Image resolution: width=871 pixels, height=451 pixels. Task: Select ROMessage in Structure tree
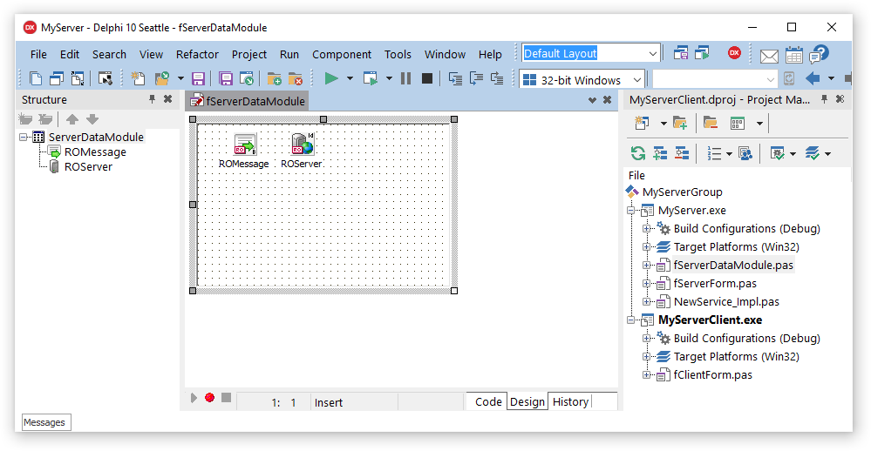pyautogui.click(x=95, y=151)
